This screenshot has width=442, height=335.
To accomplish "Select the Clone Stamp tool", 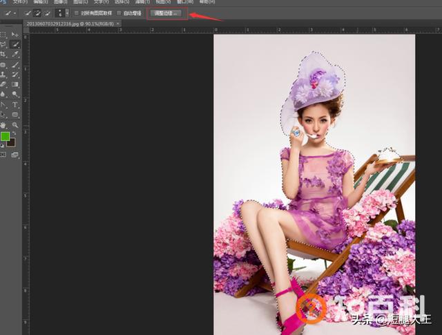I will 3,75.
